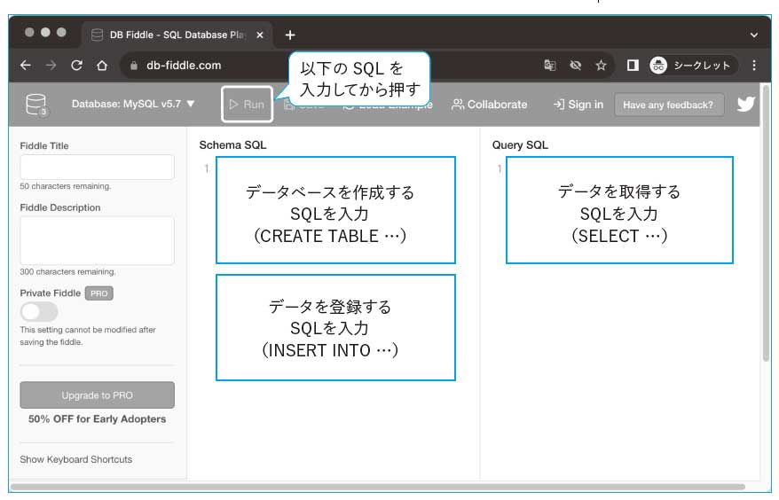
Task: Click the DB Fiddle database logo
Action: tap(36, 105)
